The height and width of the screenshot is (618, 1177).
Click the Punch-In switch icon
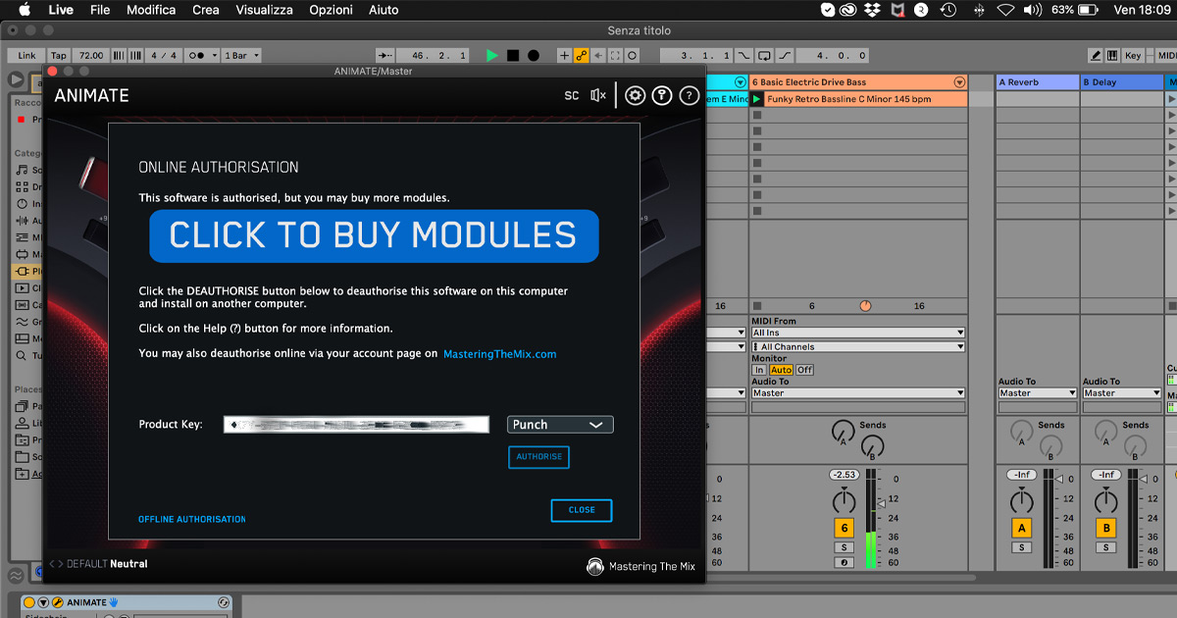[x=745, y=56]
